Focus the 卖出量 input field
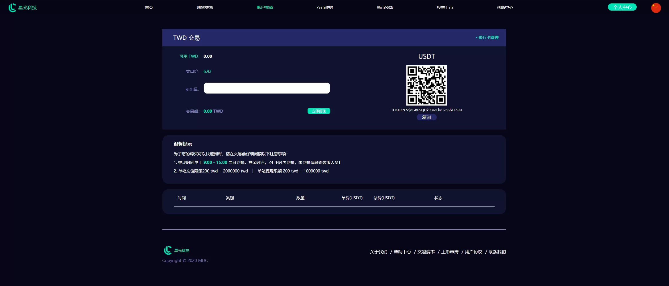This screenshot has height=286, width=669. [267, 88]
